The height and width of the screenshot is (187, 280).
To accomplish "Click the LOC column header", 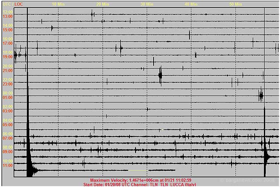I will pyautogui.click(x=18, y=4).
